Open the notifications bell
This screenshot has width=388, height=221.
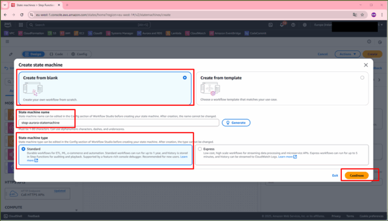282,25
